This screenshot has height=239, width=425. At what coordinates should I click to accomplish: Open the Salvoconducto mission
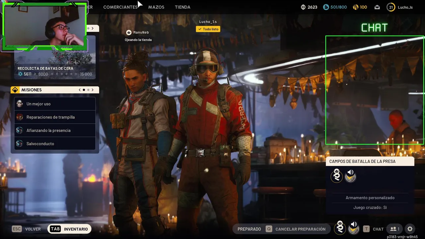(55, 143)
